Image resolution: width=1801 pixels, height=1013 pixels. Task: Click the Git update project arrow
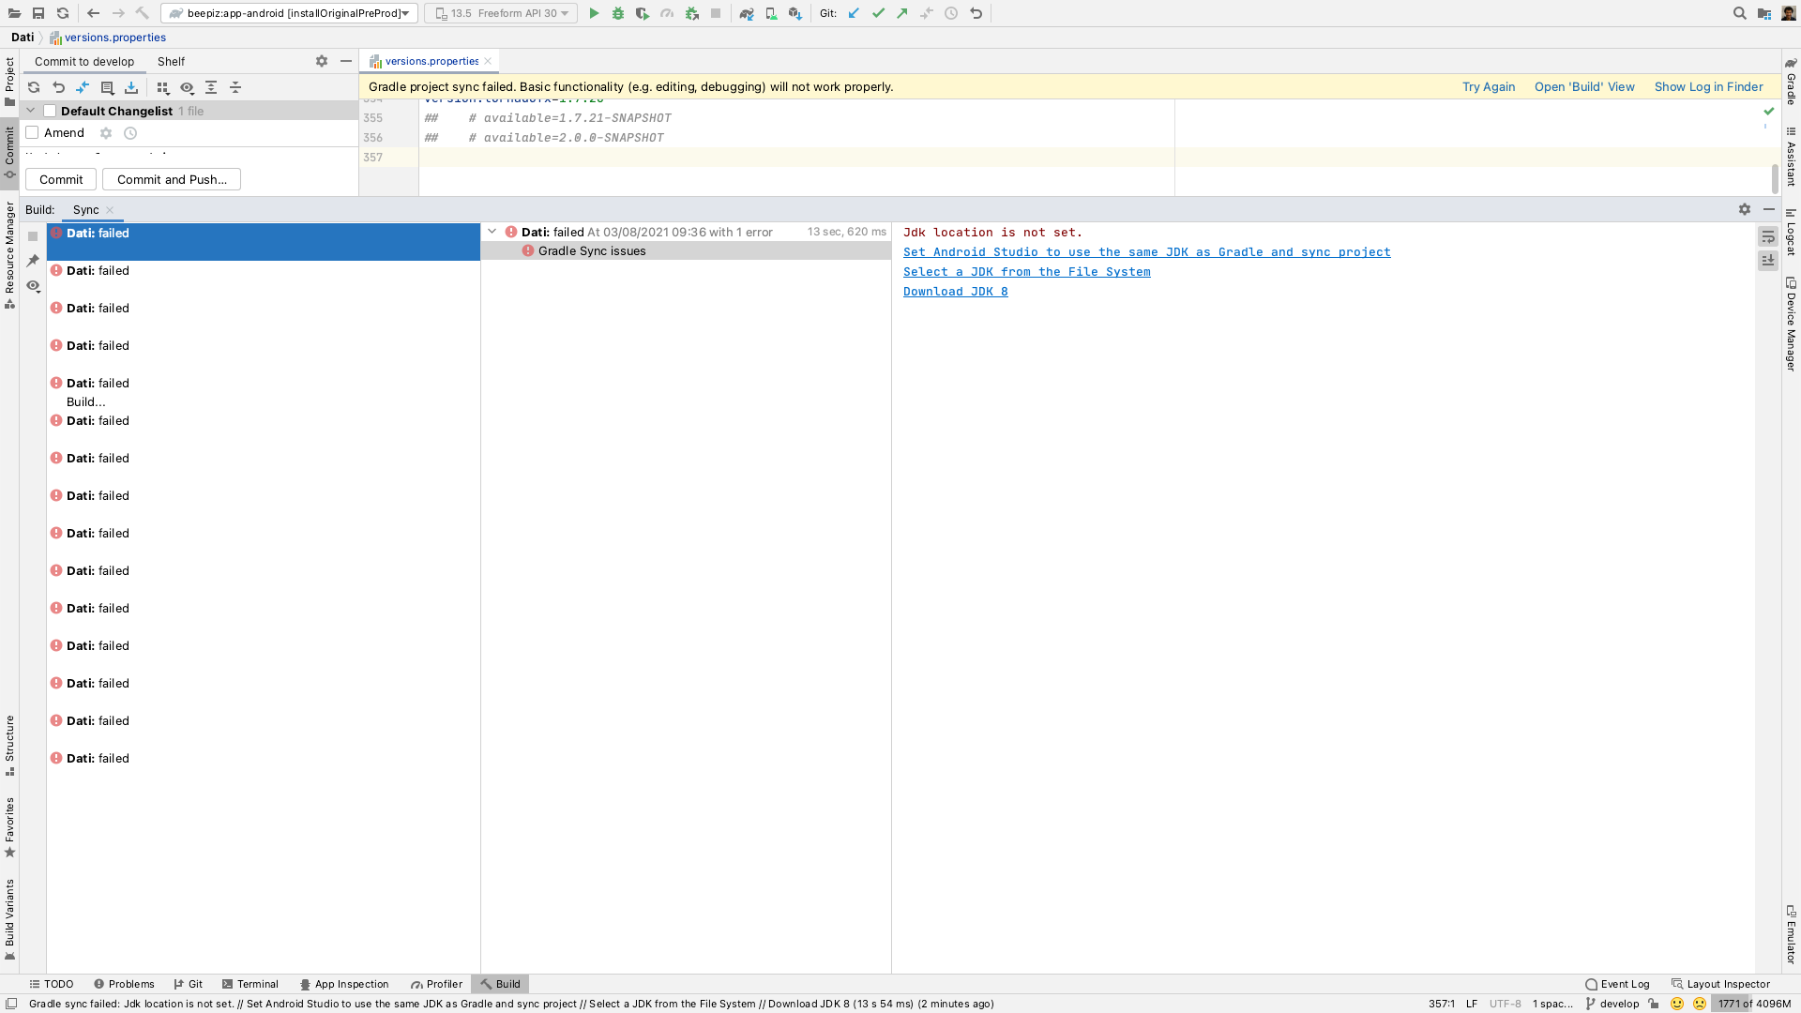click(x=854, y=13)
